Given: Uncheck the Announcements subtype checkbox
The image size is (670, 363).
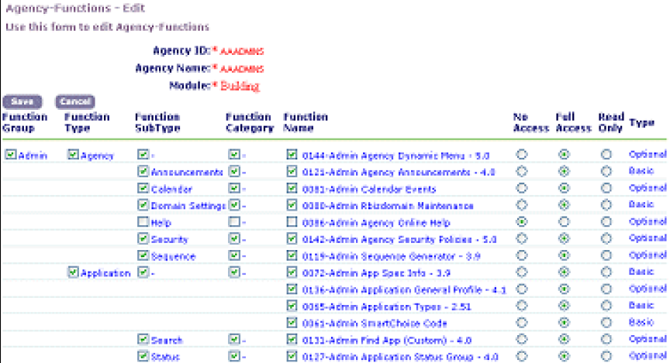Looking at the screenshot, I should point(143,172).
